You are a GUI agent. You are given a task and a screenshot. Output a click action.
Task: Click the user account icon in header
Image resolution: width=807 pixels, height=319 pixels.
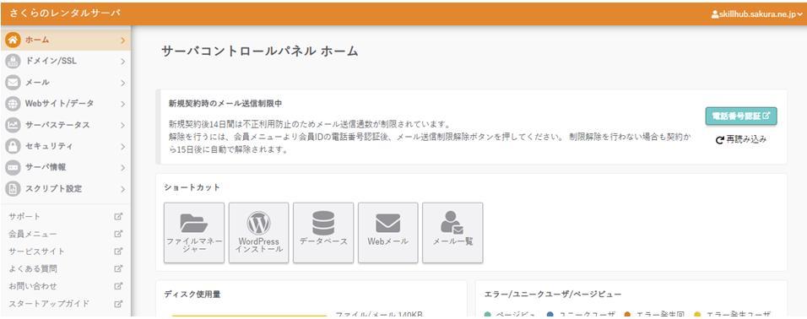click(x=714, y=15)
